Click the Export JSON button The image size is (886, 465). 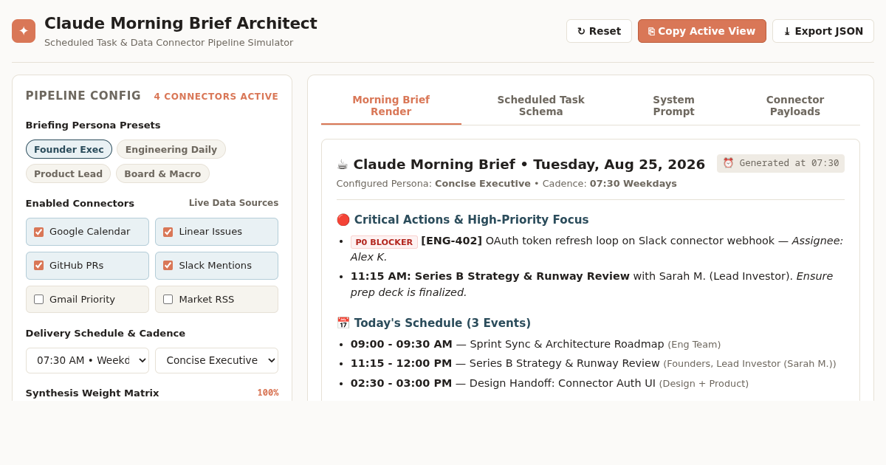pyautogui.click(x=823, y=31)
